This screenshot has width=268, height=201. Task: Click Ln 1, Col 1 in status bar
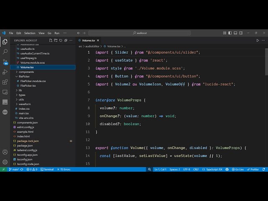(x=160, y=169)
